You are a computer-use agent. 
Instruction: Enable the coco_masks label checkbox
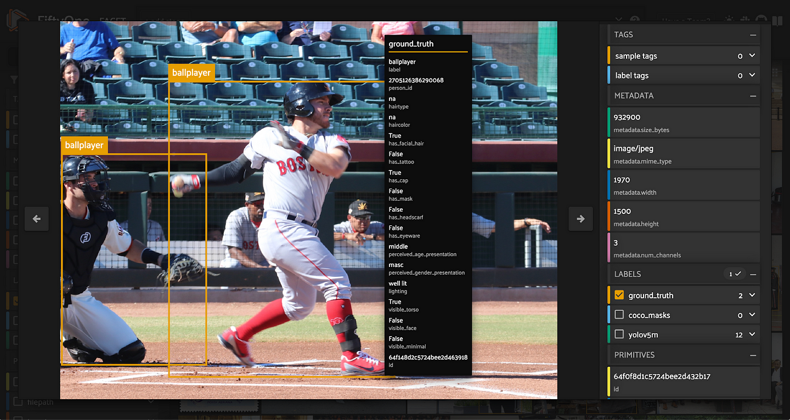619,315
